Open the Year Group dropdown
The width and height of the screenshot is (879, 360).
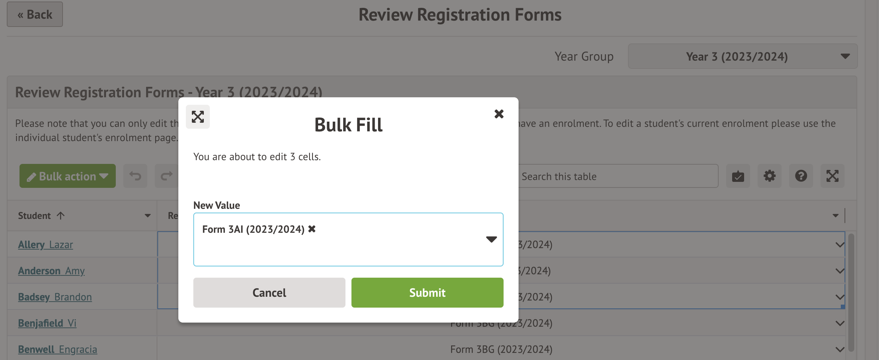pos(743,57)
